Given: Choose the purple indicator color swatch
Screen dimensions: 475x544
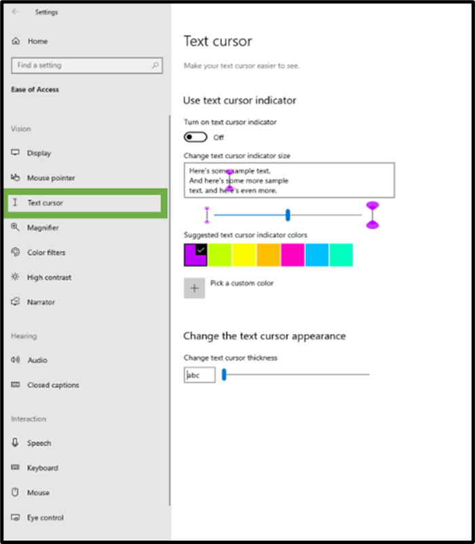Looking at the screenshot, I should pos(195,255).
